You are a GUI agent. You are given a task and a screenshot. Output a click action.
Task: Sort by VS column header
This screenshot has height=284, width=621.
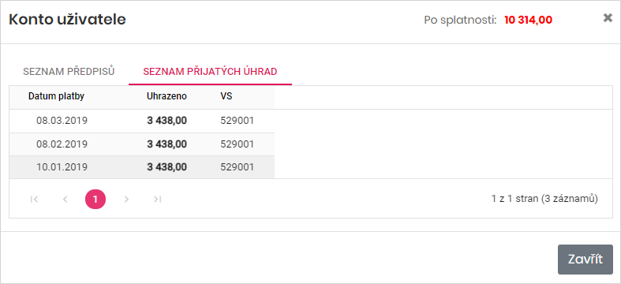pyautogui.click(x=226, y=96)
